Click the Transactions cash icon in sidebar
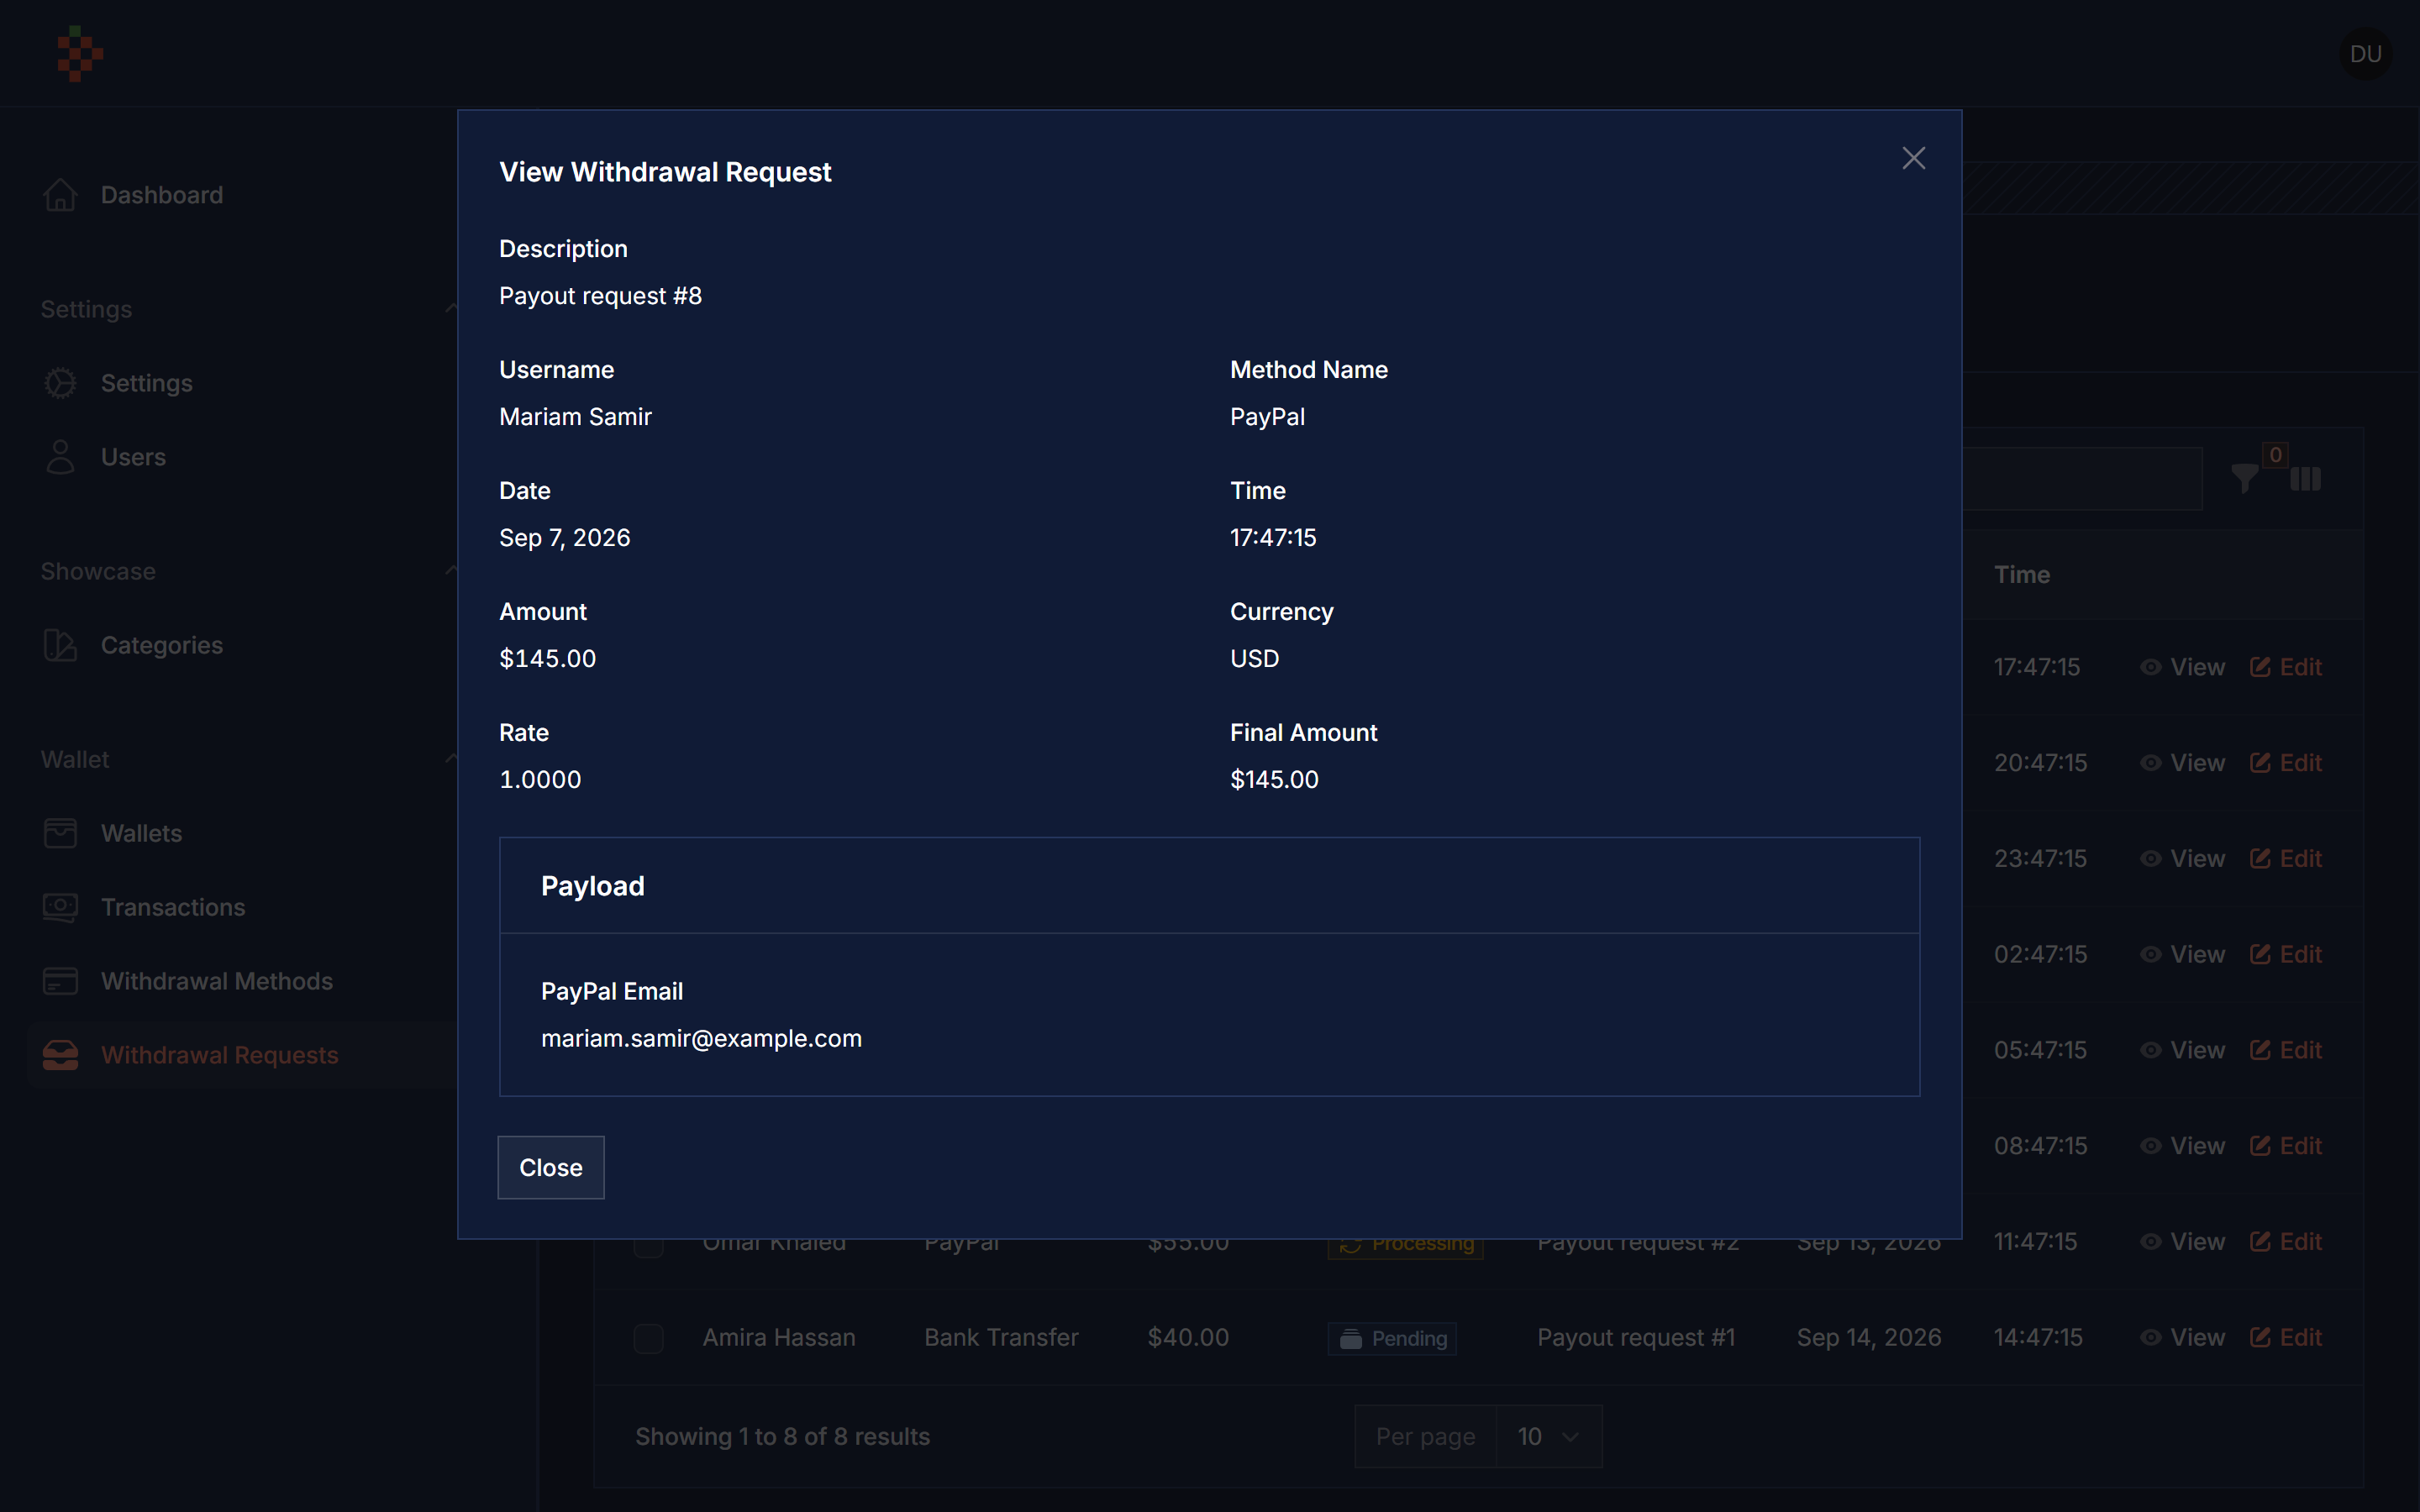Image resolution: width=2420 pixels, height=1512 pixels. coord(60,907)
